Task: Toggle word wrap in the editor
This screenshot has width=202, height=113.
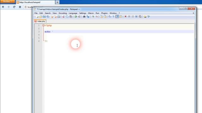Action: click(x=110, y=17)
